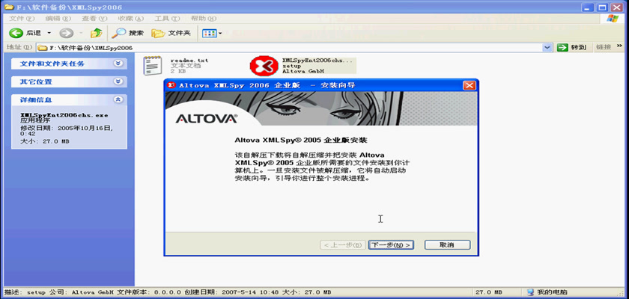Screen dimensions: 629x299
Task: Open the 文件(F) menu
Action: click(x=22, y=19)
